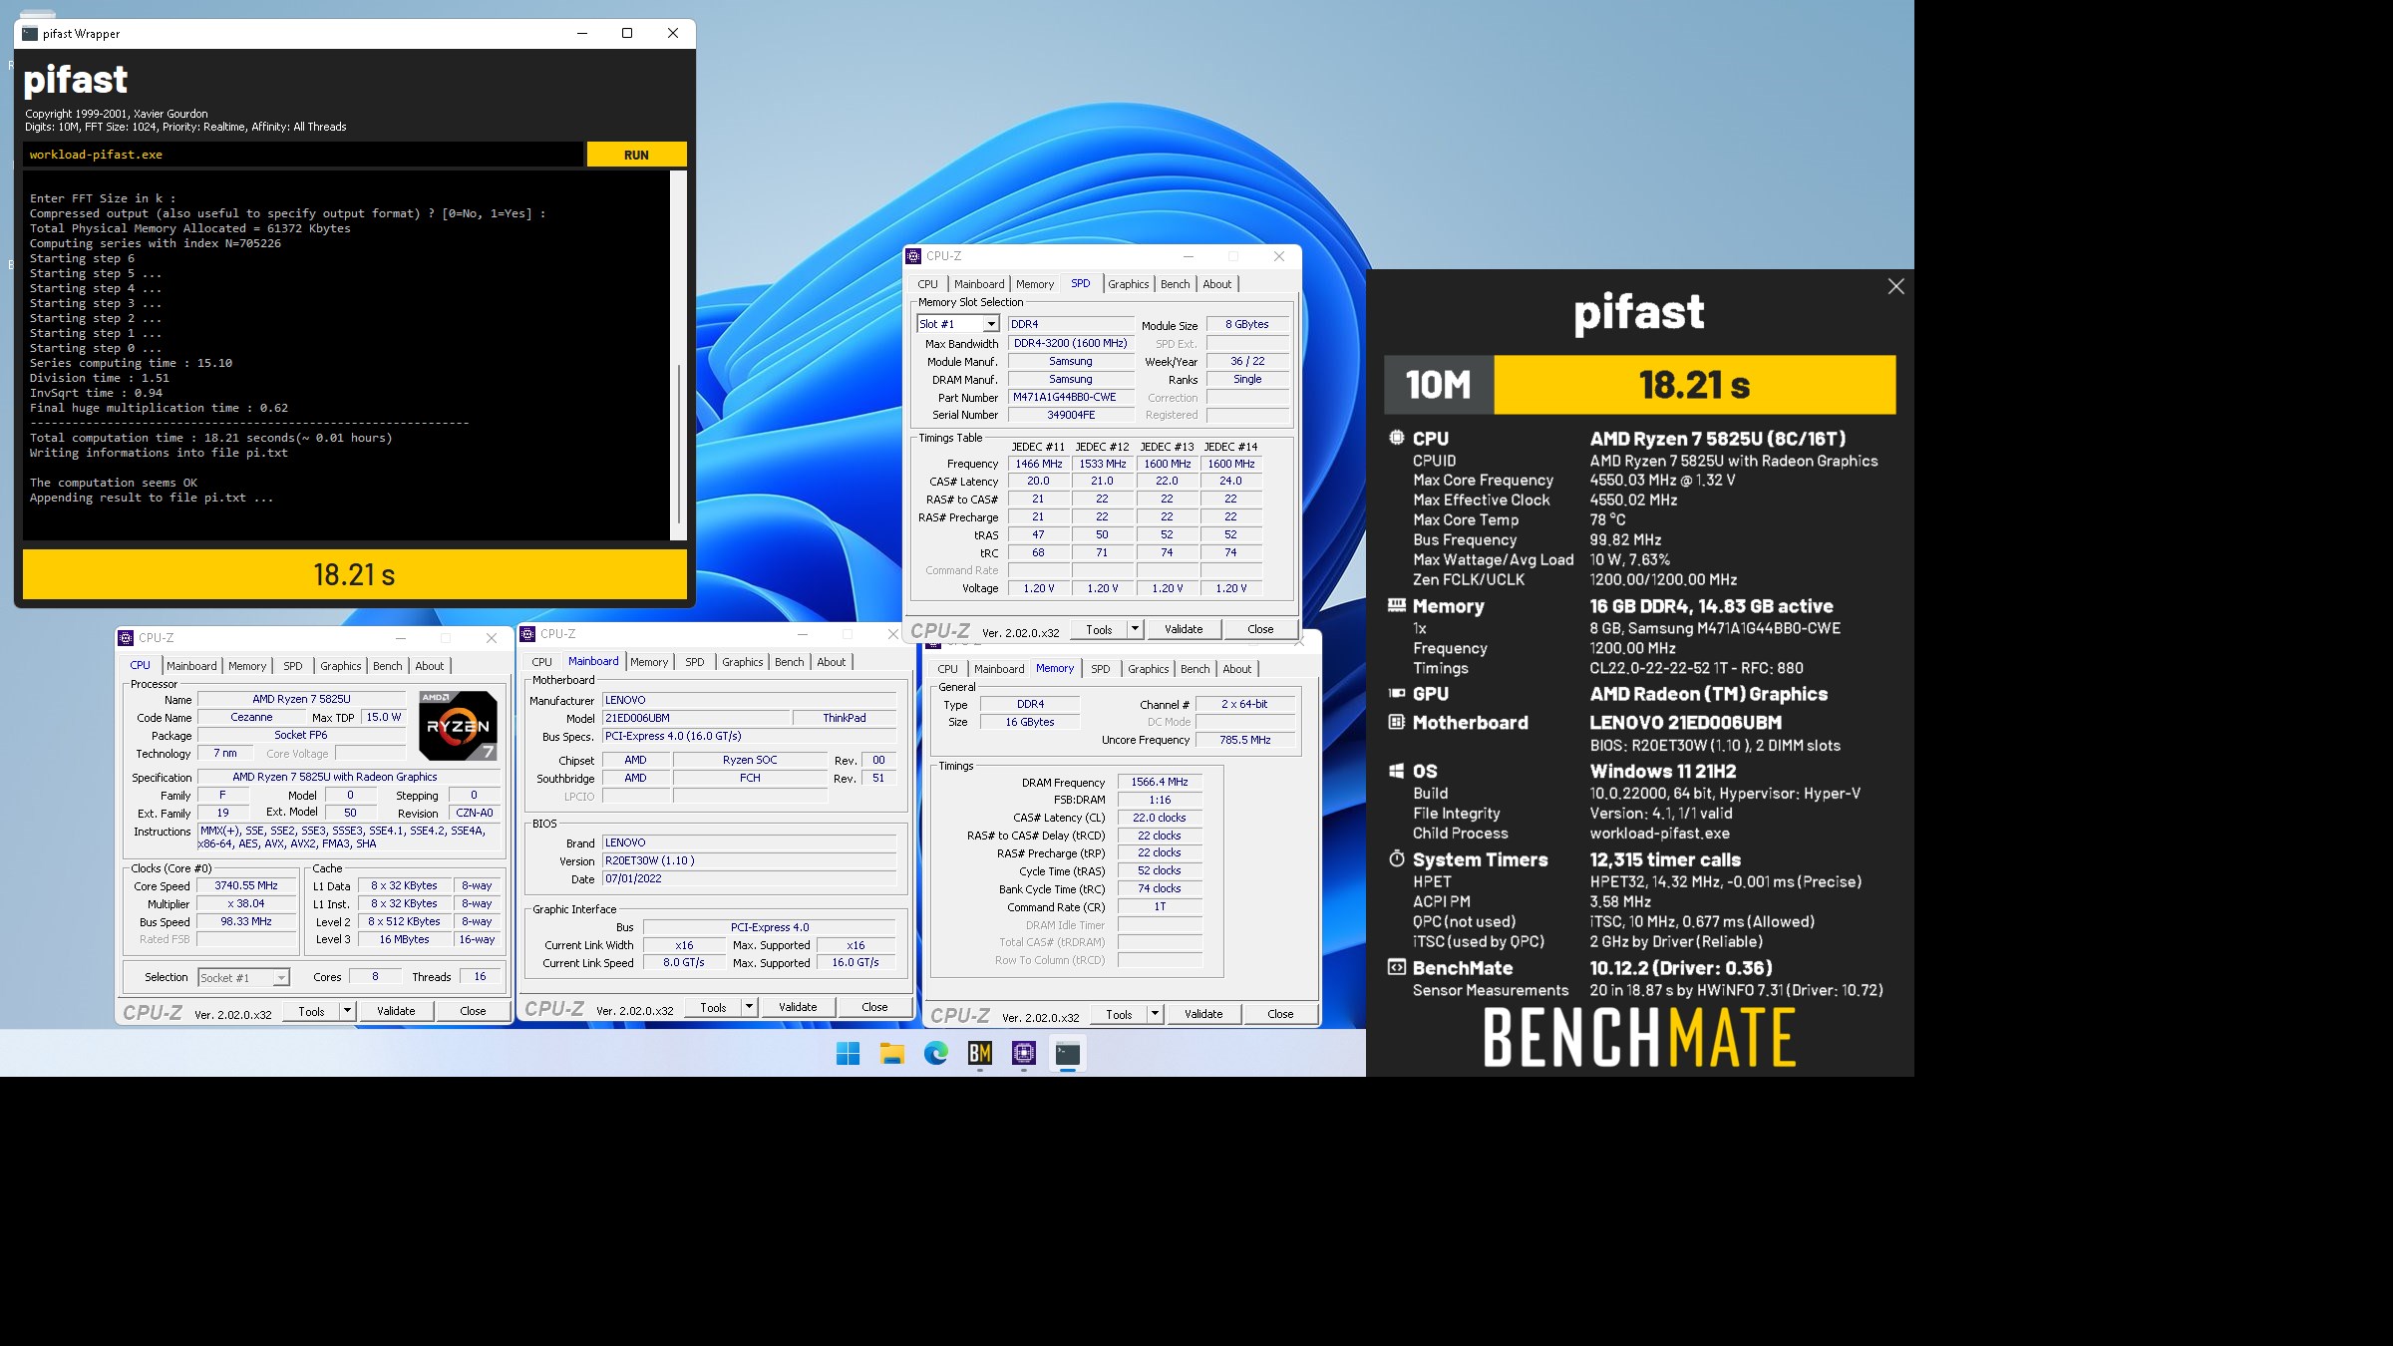Viewport: 2393px width, 1346px height.
Task: Switch to Mainboard tab in CPU window
Action: click(x=191, y=666)
